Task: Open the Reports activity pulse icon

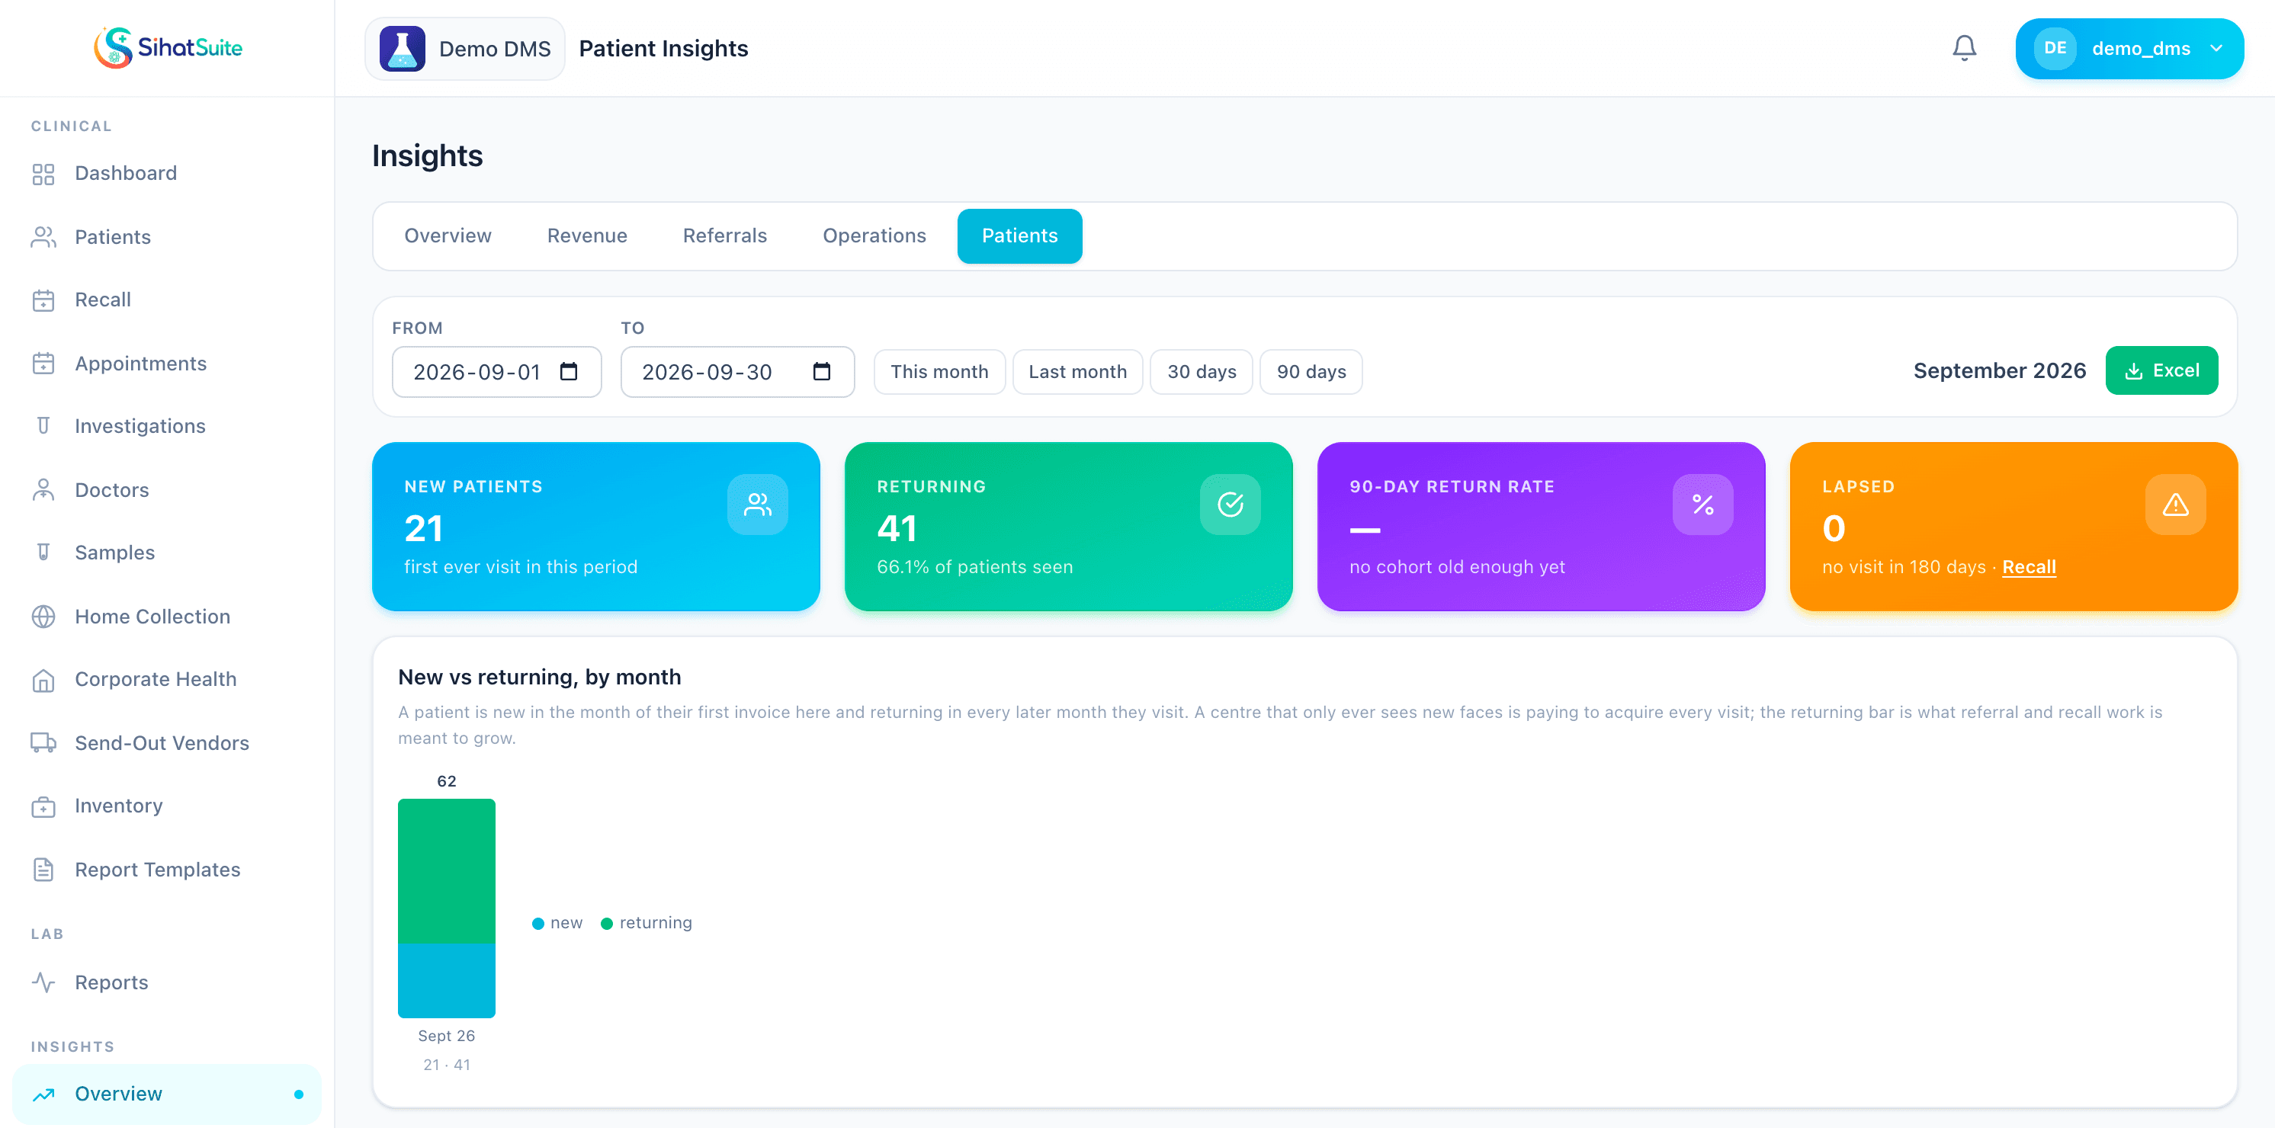Action: tap(43, 982)
